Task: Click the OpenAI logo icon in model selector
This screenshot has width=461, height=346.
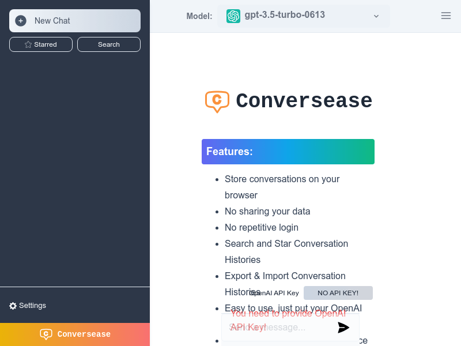Action: pos(233,16)
